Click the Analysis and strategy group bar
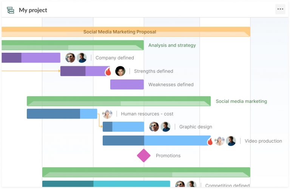 tap(72, 45)
